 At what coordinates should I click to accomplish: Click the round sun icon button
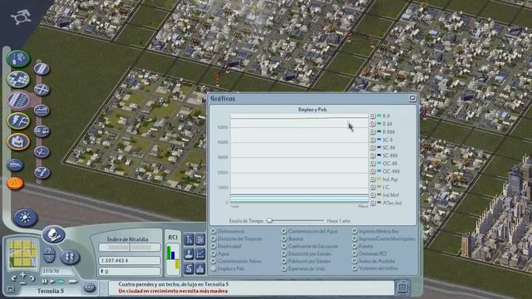pos(26,218)
